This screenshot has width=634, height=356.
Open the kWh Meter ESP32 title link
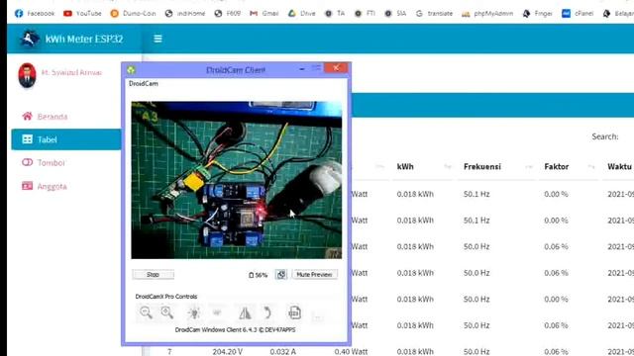coord(84,39)
